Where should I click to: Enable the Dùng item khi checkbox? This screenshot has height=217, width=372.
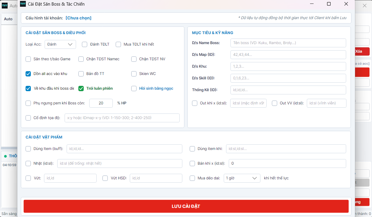(x=192, y=149)
